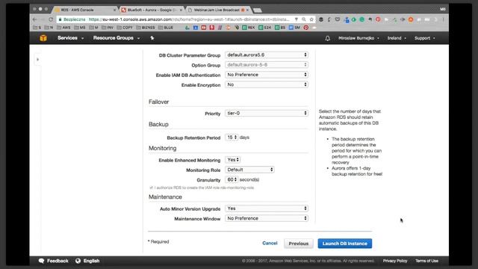
Task: Open the Support menu
Action: pos(425,38)
